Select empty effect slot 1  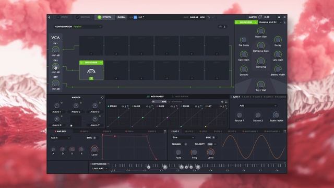tap(91, 46)
